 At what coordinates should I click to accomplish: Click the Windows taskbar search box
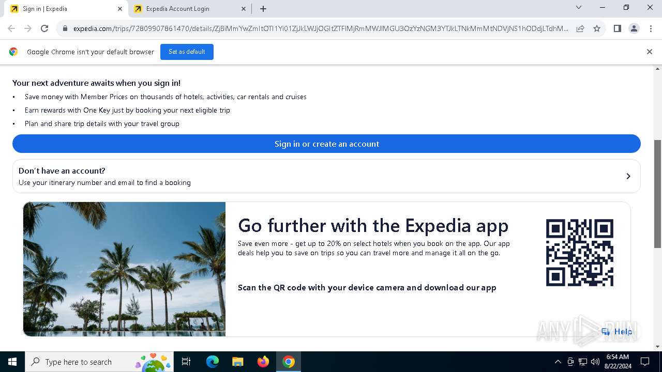click(x=100, y=362)
